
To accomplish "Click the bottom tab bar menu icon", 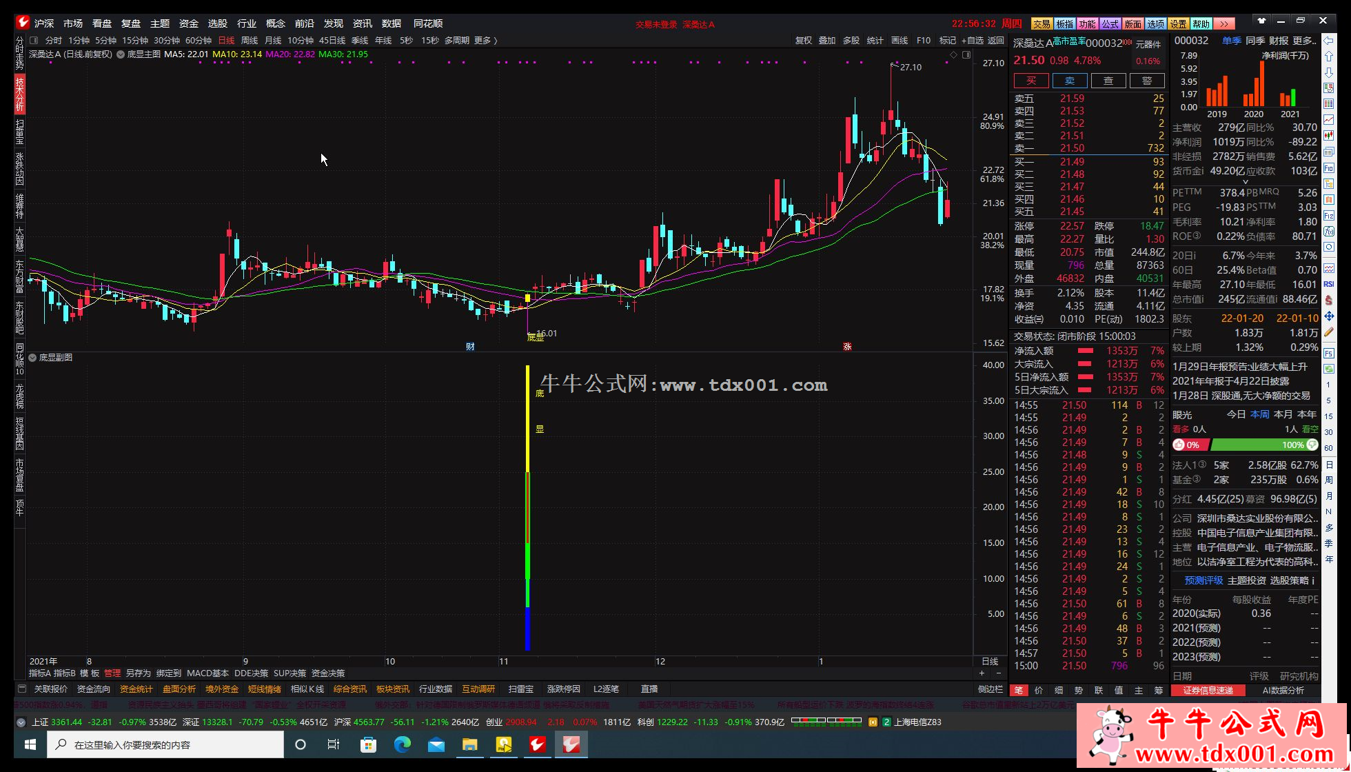I will pyautogui.click(x=22, y=689).
